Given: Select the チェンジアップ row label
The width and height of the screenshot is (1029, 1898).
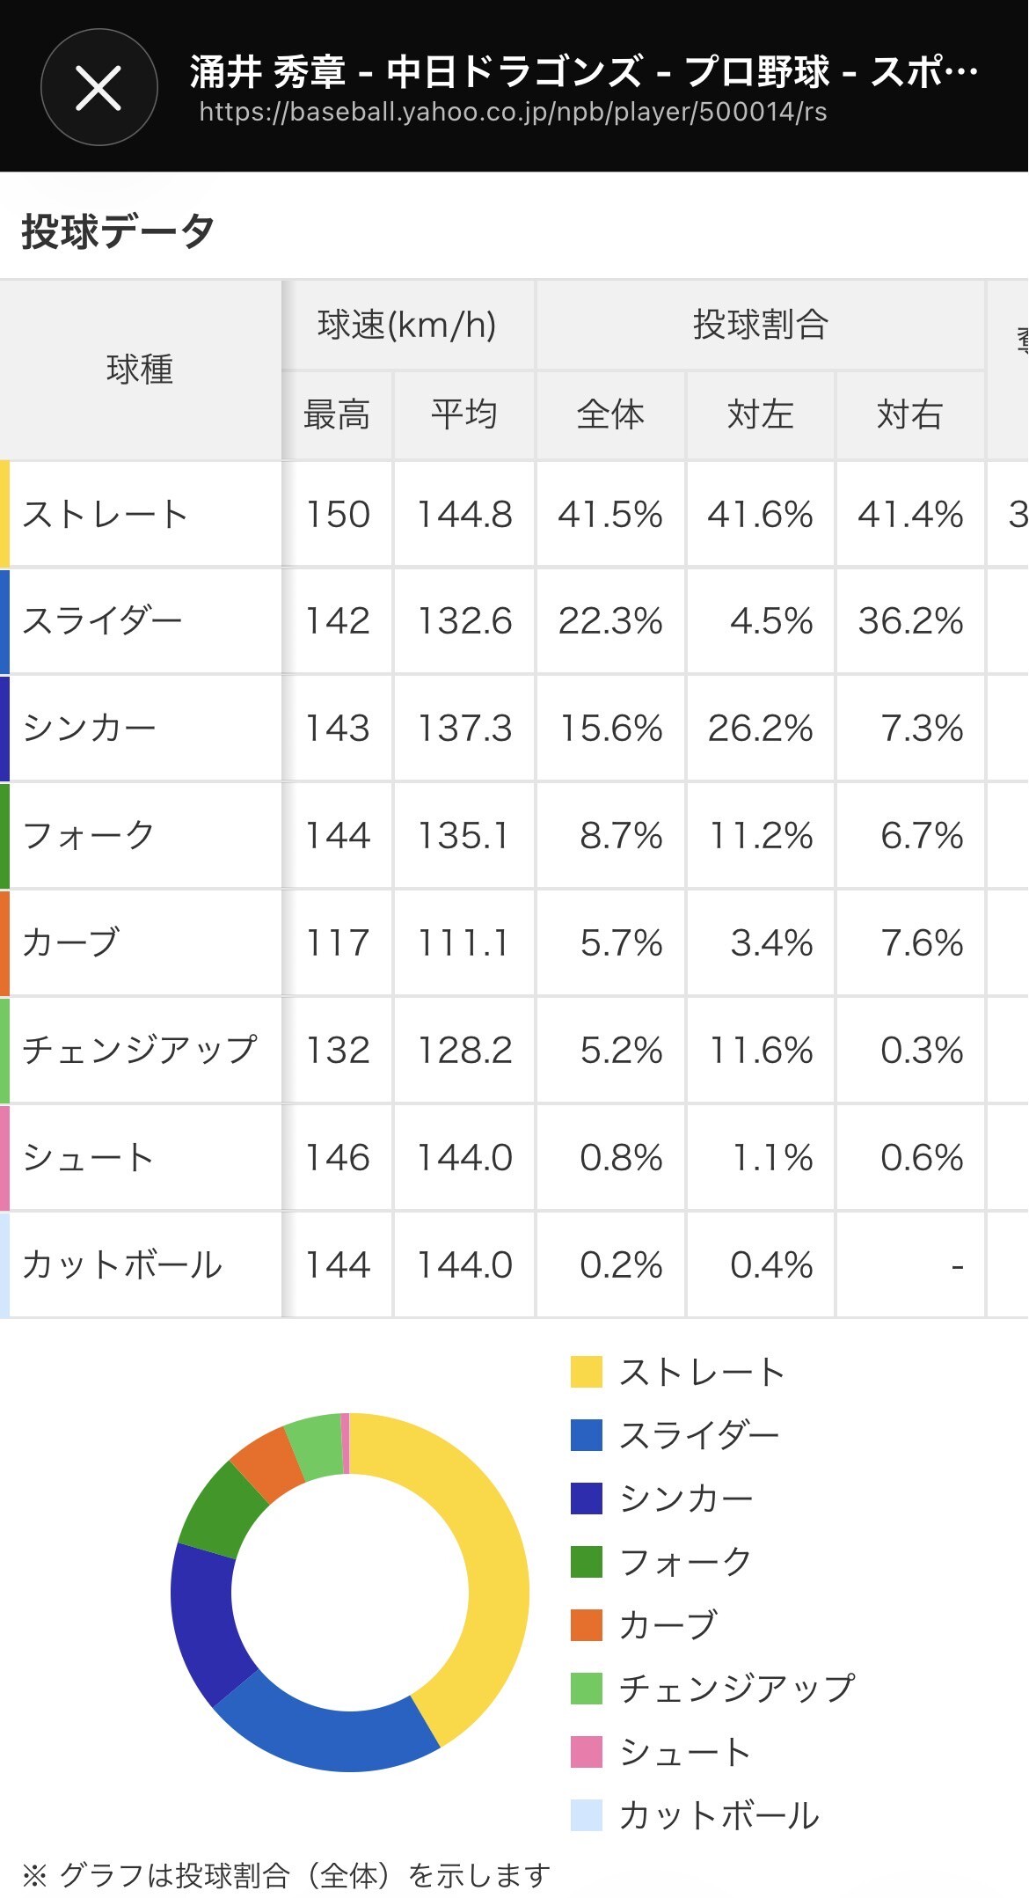Looking at the screenshot, I should (x=139, y=1050).
